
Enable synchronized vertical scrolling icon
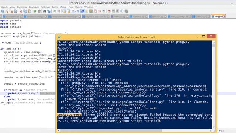point(64,11)
